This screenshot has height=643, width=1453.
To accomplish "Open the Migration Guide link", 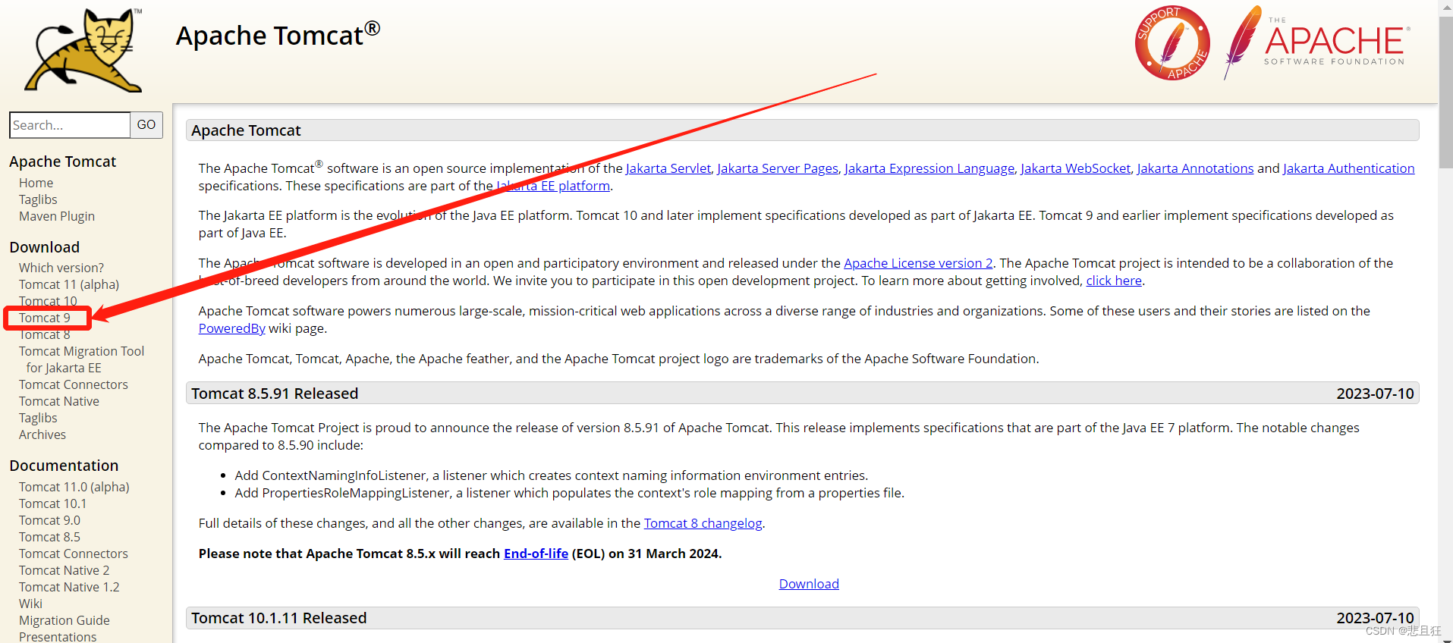I will (64, 620).
